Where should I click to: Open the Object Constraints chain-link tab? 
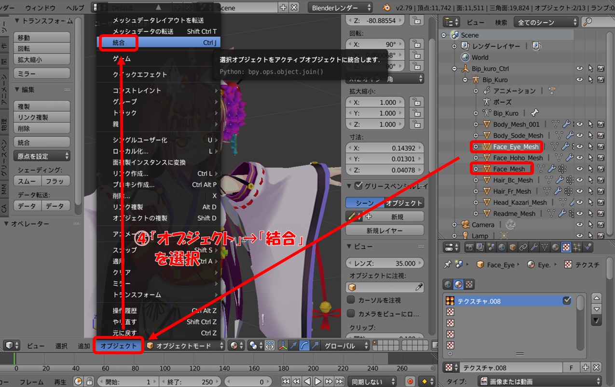click(x=523, y=247)
